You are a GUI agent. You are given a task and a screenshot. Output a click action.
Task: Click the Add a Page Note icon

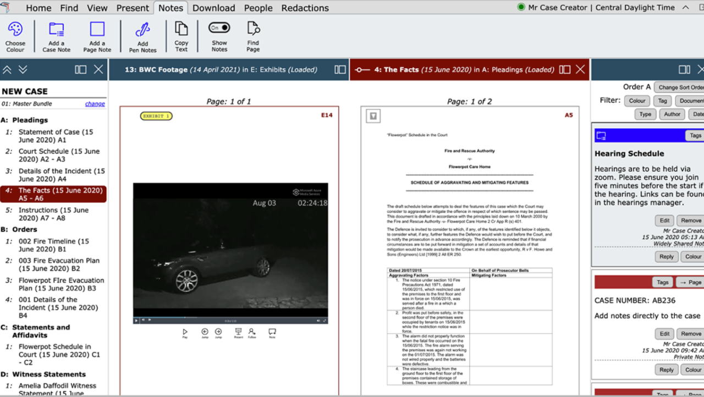point(97,30)
